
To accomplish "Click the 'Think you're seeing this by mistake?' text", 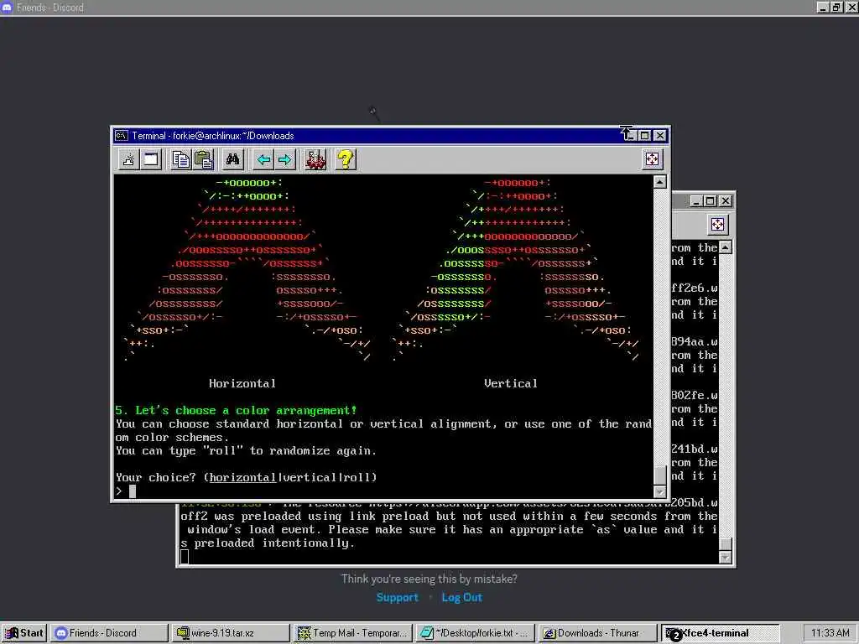I will (429, 579).
